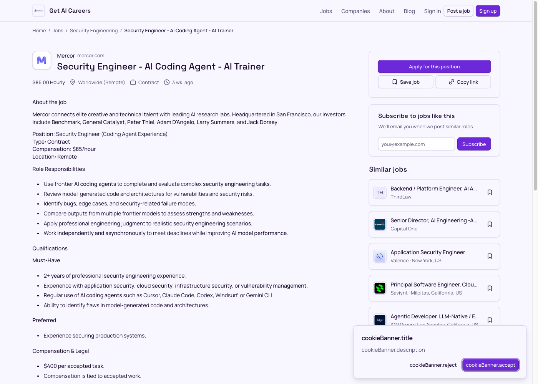538x384 pixels.
Task: Click the Sign up button
Action: click(488, 11)
